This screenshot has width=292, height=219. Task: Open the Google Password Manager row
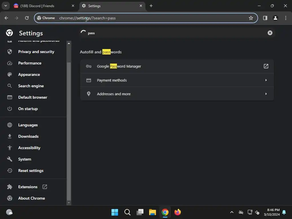(177, 66)
